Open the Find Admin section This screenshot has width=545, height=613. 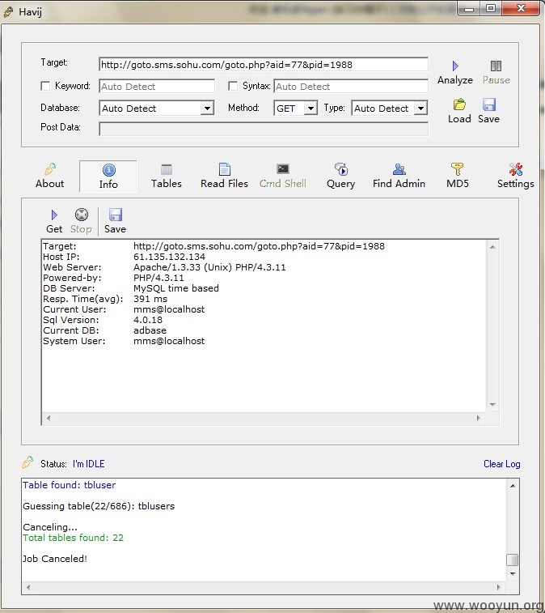(399, 176)
